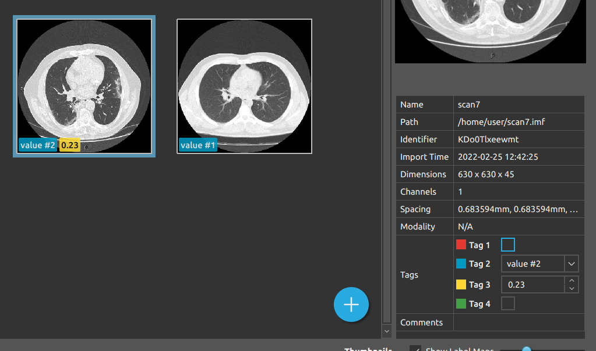Click the path "/home/user/scan7.imf"

pos(501,122)
